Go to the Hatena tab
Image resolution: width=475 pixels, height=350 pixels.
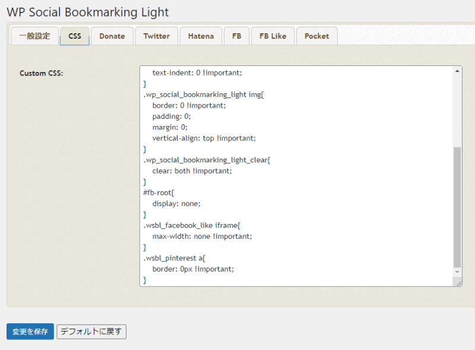pyautogui.click(x=201, y=36)
